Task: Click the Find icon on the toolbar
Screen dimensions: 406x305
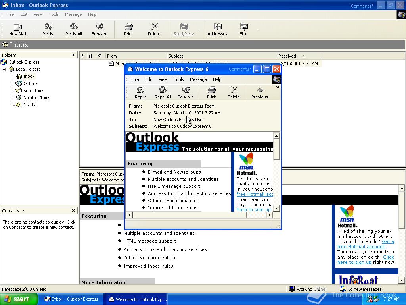Action: [x=243, y=29]
